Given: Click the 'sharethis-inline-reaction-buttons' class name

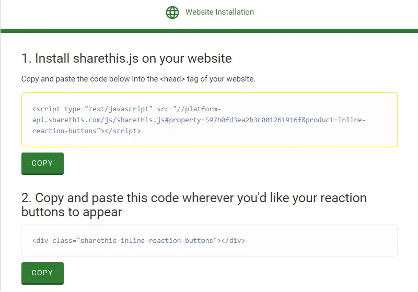Looking at the screenshot, I should click(147, 241).
